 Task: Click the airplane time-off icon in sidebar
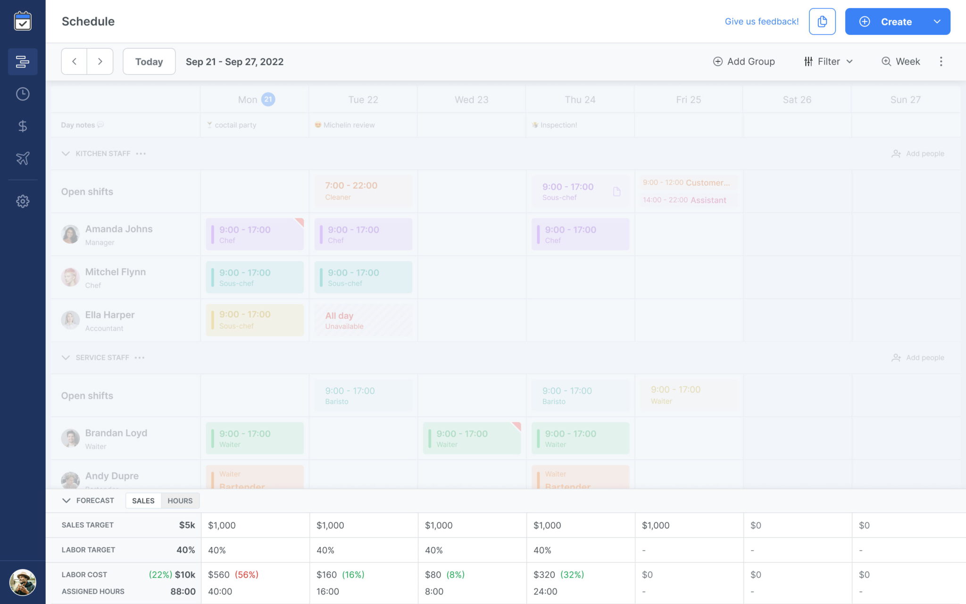pos(22,159)
